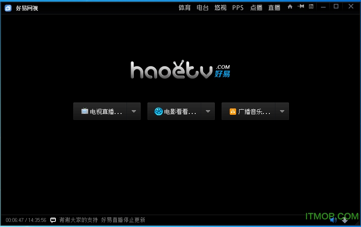This screenshot has height=227, width=361.
Task: Click the 谢谢大家的支持 好易直播停止更新 notice
Action: point(102,220)
